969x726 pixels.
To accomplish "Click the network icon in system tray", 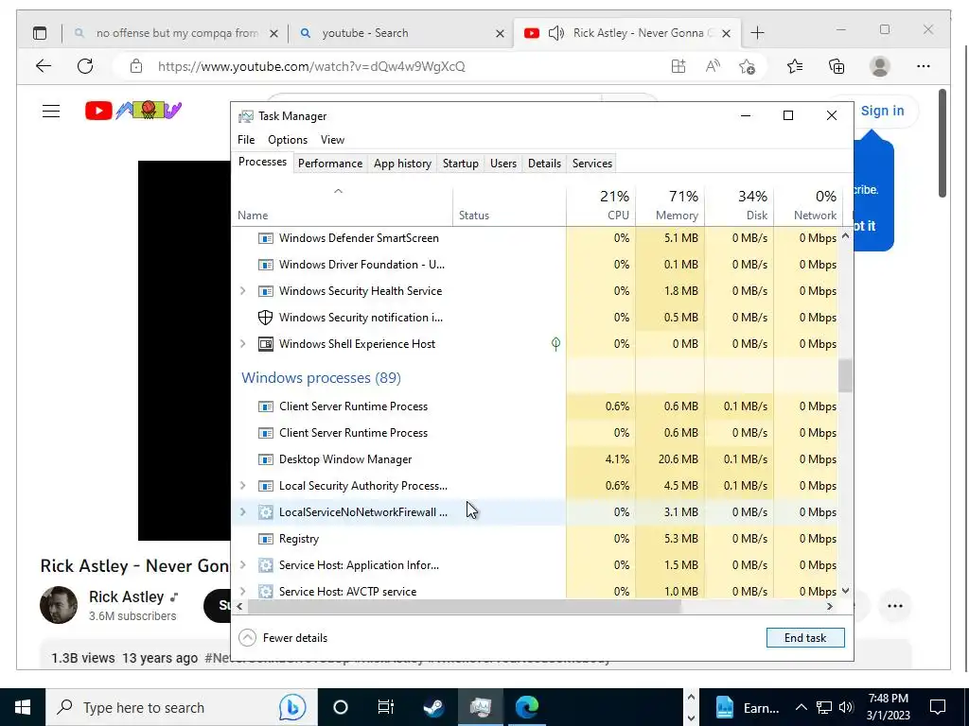I will coord(824,707).
